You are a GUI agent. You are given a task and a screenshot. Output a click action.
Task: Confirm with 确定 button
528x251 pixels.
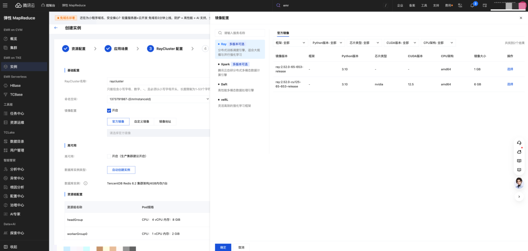223,247
